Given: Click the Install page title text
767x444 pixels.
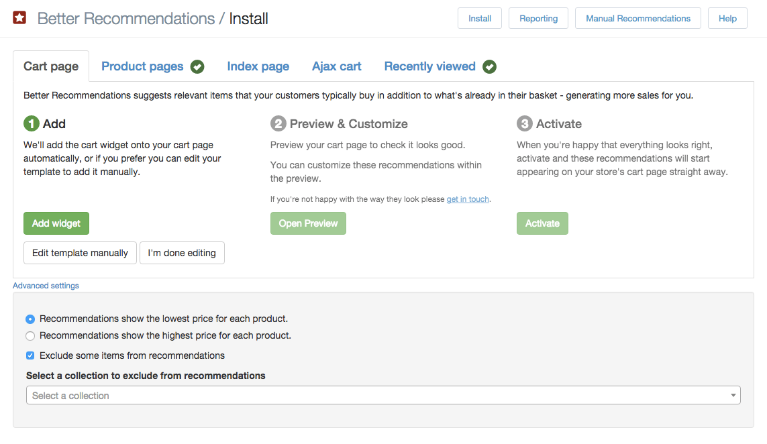Looking at the screenshot, I should tap(248, 19).
